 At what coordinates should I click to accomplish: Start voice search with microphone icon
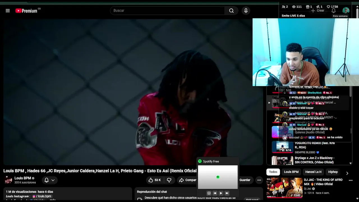point(246,11)
